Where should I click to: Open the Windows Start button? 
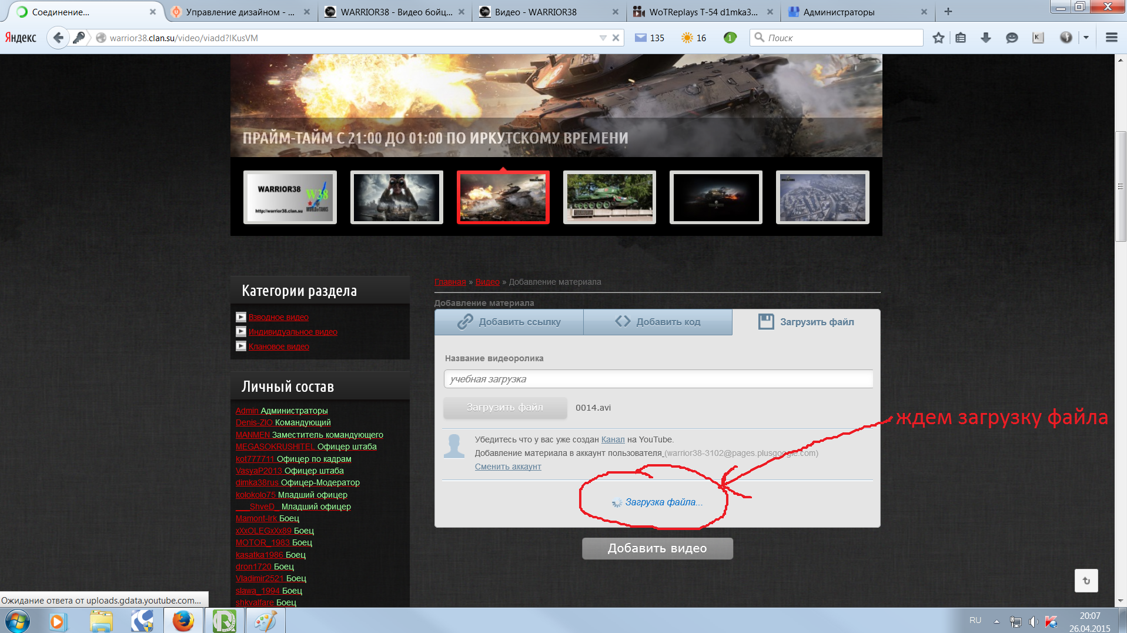[x=16, y=621]
